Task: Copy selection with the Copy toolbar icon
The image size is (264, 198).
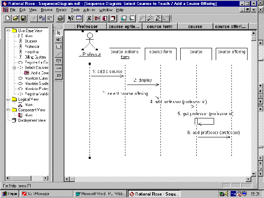Action: pos(42,18)
